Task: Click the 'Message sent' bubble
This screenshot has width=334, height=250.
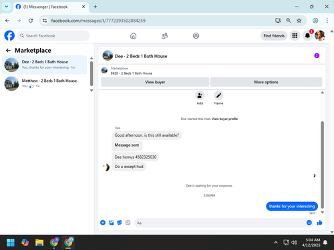Action: [127, 145]
